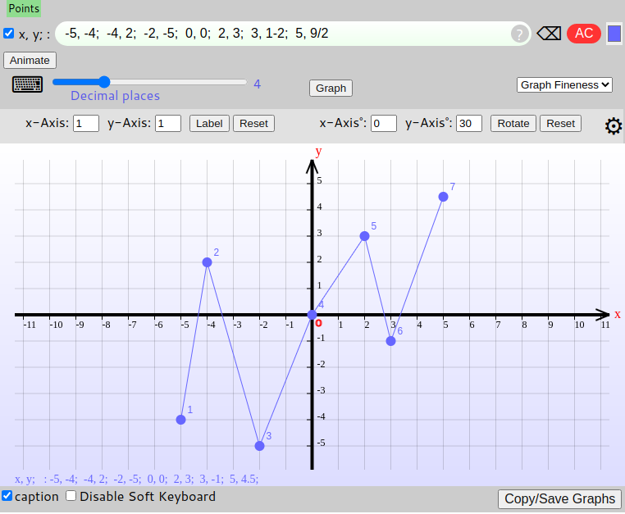Enable Disable Soft Keyboard checkbox
This screenshot has width=625, height=514.
[x=71, y=496]
